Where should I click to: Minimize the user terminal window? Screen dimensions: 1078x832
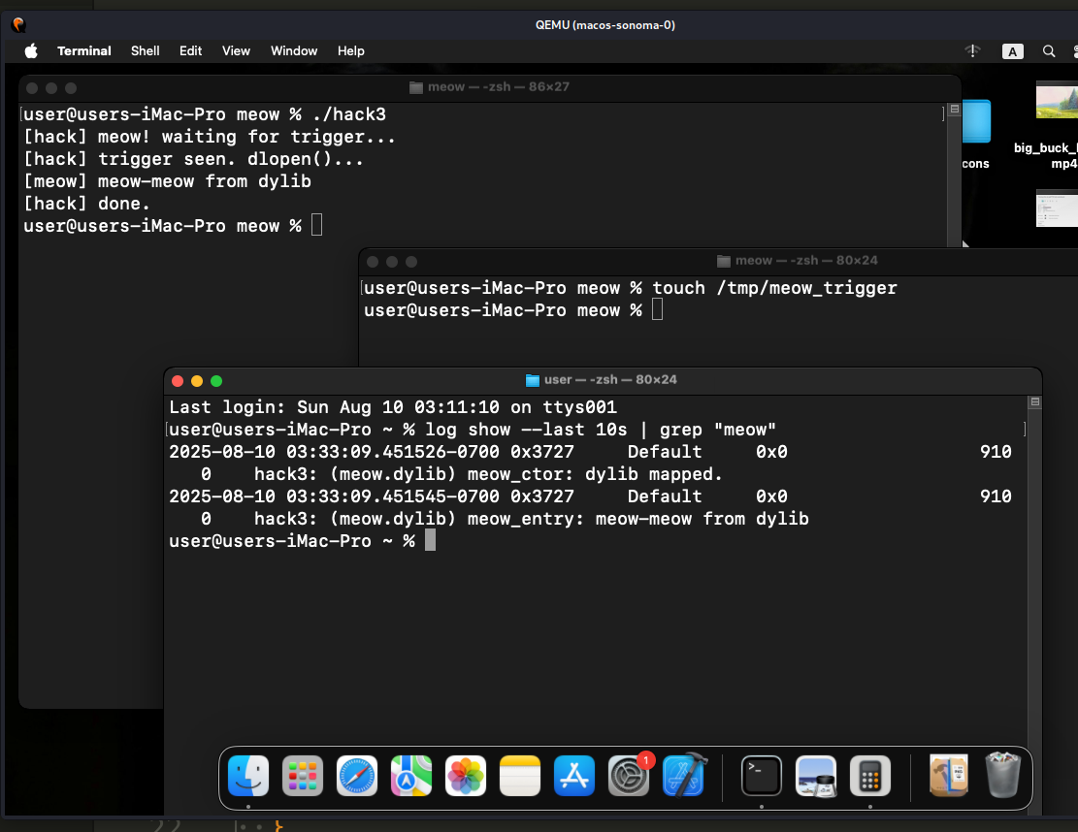[x=197, y=381]
